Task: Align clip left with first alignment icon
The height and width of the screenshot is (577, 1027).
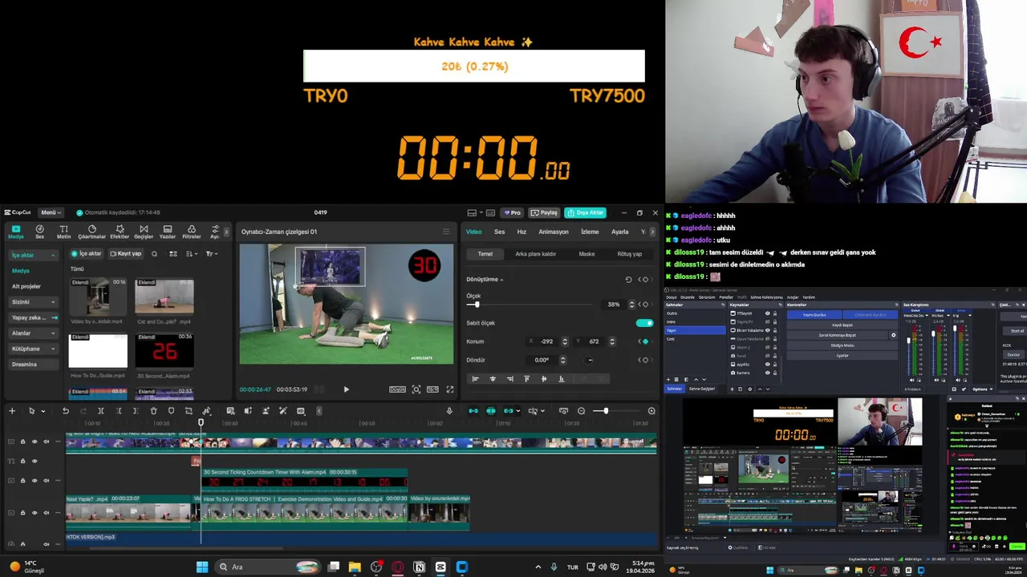Action: click(476, 379)
